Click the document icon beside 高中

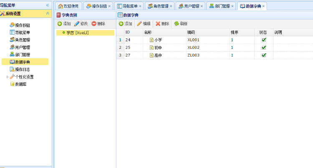pyautogui.click(x=151, y=55)
